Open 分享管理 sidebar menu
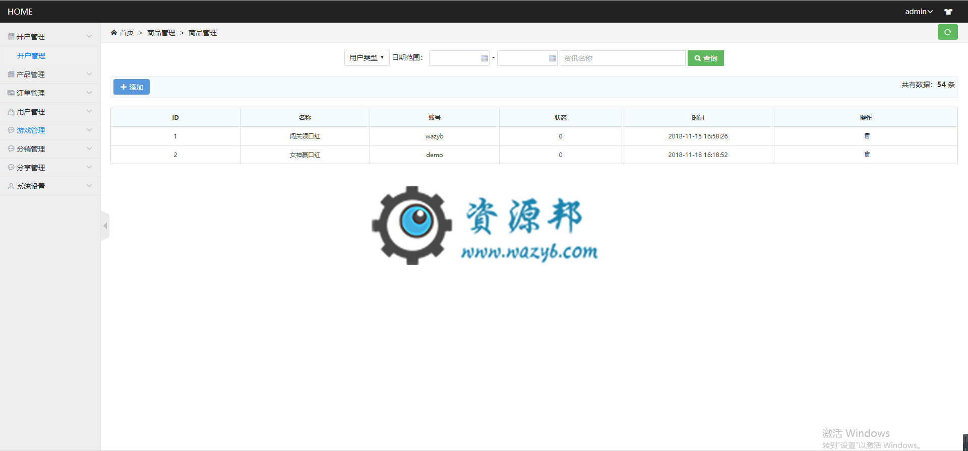The image size is (968, 451). [x=50, y=167]
